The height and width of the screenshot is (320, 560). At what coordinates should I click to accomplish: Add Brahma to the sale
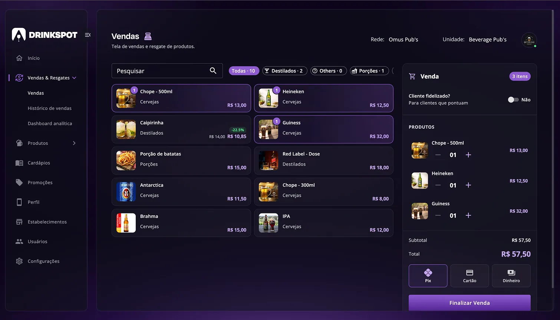point(181,223)
